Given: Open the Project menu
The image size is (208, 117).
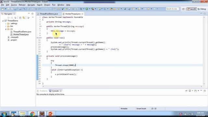Looking at the screenshot, I should click(x=47, y=5).
